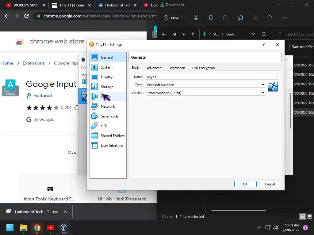314x235 pixels.
Task: Go to Home link in web store breadcrumb
Action: click(x=7, y=63)
